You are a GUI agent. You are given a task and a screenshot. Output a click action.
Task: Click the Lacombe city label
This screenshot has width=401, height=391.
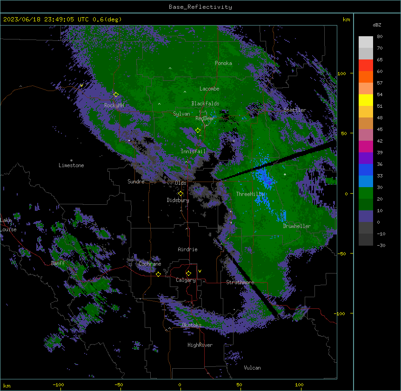click(x=209, y=89)
